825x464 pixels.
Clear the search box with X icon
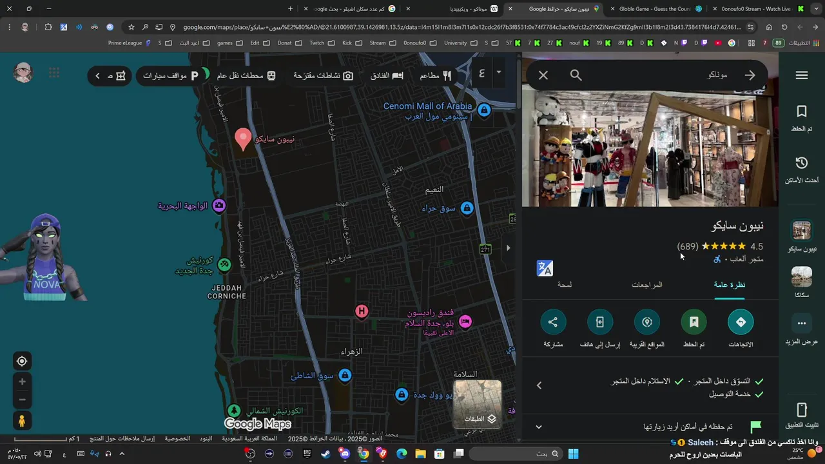tap(543, 75)
